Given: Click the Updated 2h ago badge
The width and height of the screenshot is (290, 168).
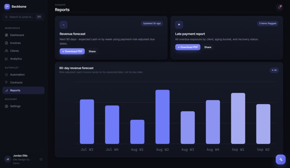Looking at the screenshot, I should point(152,23).
